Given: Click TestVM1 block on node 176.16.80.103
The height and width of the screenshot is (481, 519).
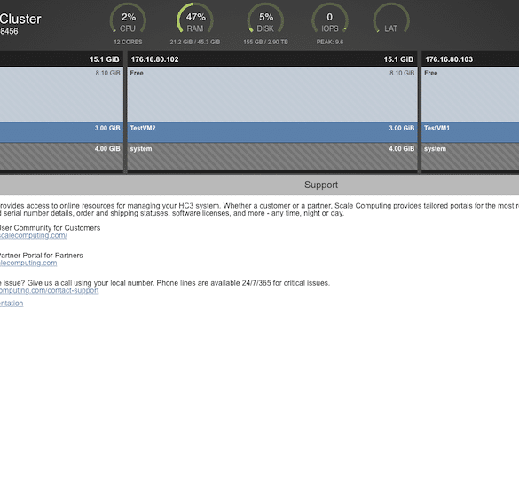Looking at the screenshot, I should [x=470, y=132].
